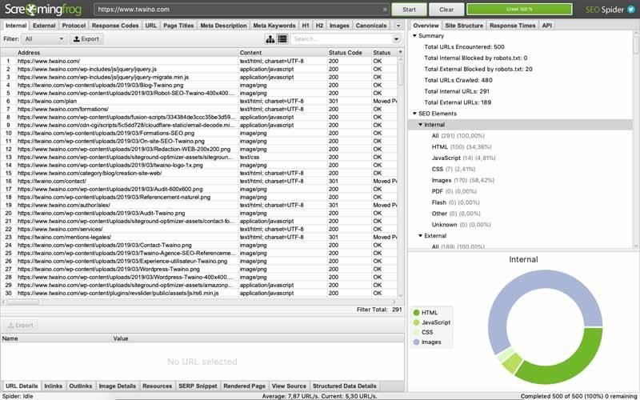
Task: Select row 6 https://twaino.com/plan
Action: (x=198, y=101)
